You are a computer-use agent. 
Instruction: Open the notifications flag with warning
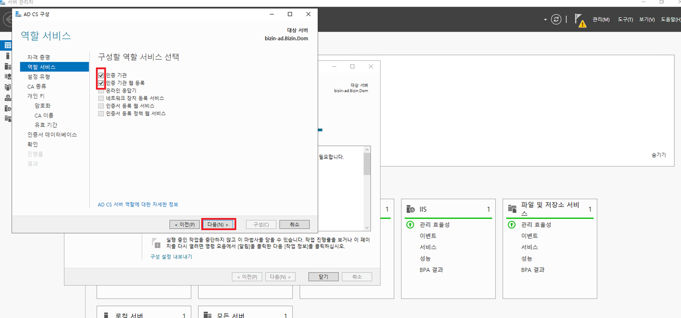click(580, 20)
